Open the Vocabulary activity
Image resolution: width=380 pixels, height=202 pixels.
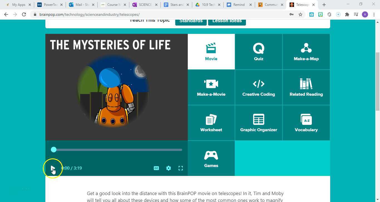(306, 122)
